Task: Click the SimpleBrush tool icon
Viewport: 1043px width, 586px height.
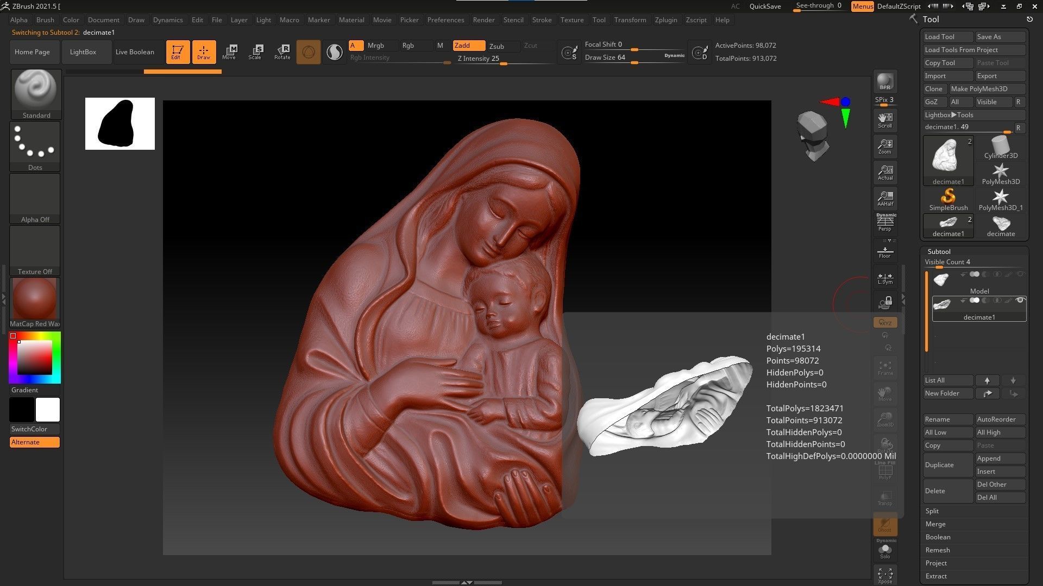Action: point(948,199)
